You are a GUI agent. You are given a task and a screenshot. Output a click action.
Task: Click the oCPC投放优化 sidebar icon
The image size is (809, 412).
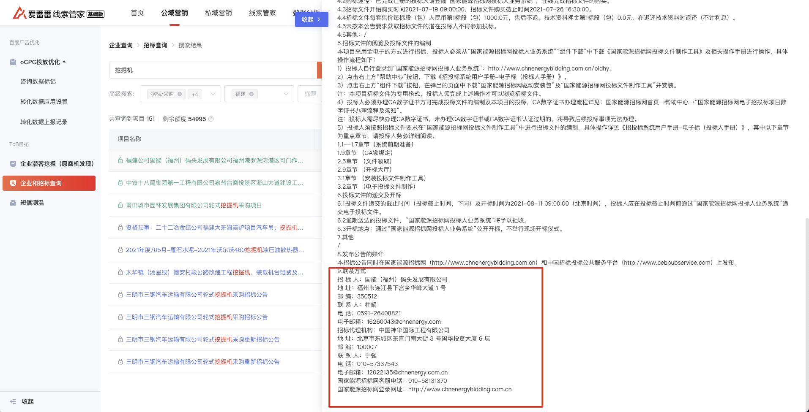pyautogui.click(x=13, y=62)
